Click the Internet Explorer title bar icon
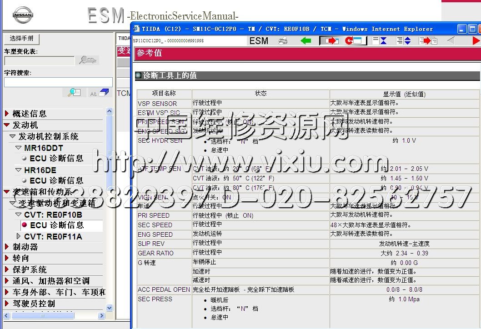Viewport: 481px width, 329px height. point(136,29)
